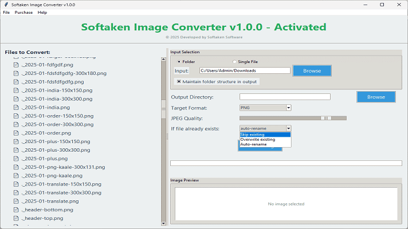Click Browse button next to Input path
The width and height of the screenshot is (408, 229).
[312, 70]
